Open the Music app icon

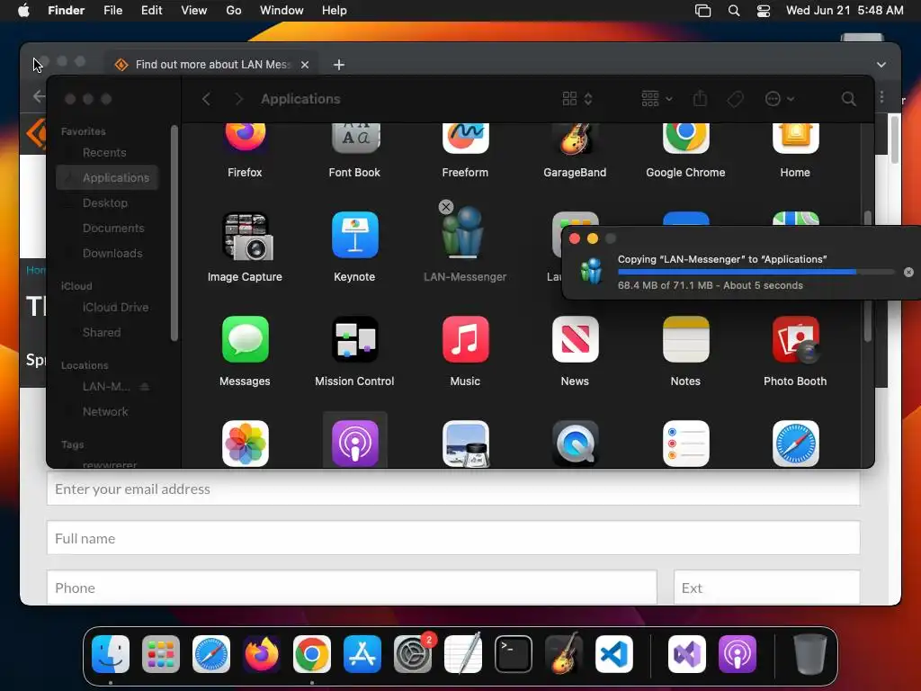(465, 339)
